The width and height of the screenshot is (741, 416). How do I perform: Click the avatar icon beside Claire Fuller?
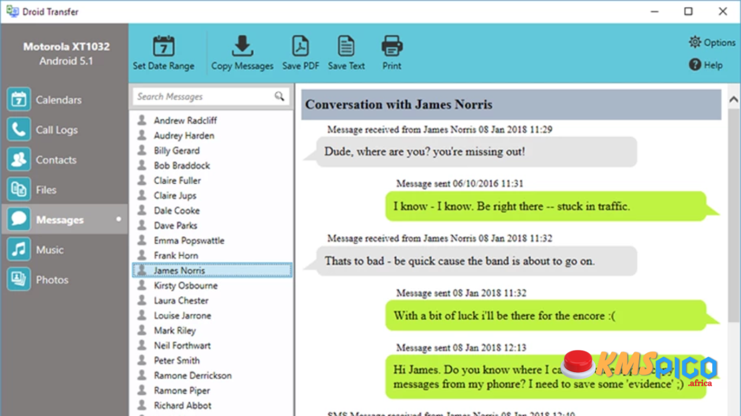[141, 180]
